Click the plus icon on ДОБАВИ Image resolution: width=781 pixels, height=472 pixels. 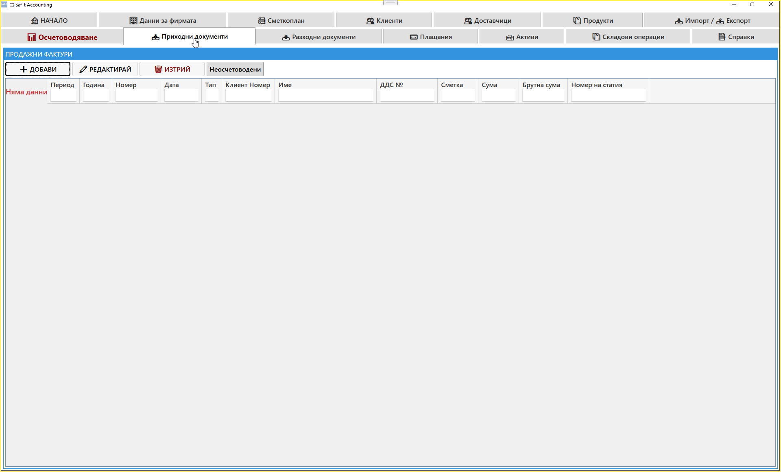(24, 70)
